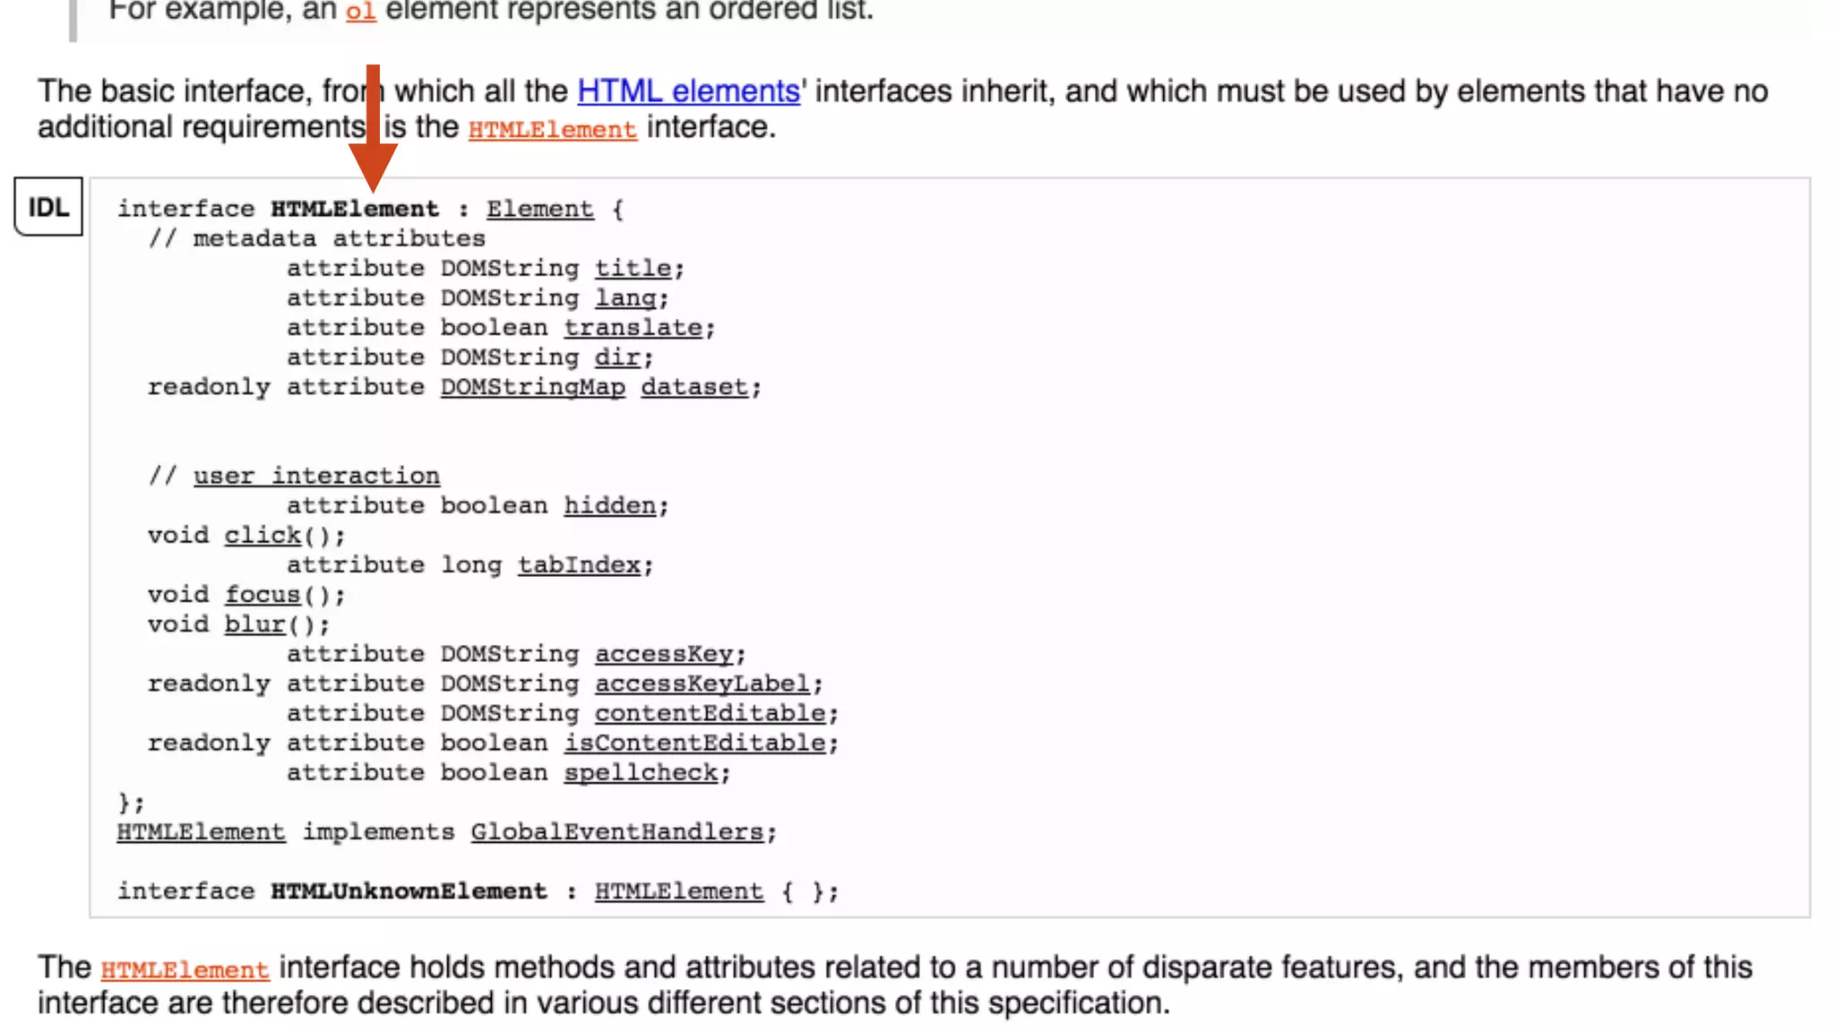Click the title attribute link
1835x1032 pixels.
pos(633,268)
